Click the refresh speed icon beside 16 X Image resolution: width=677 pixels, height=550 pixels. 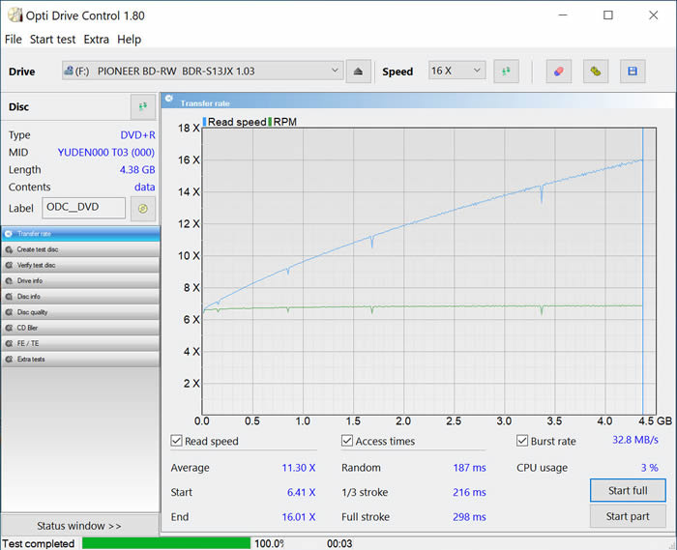click(506, 72)
